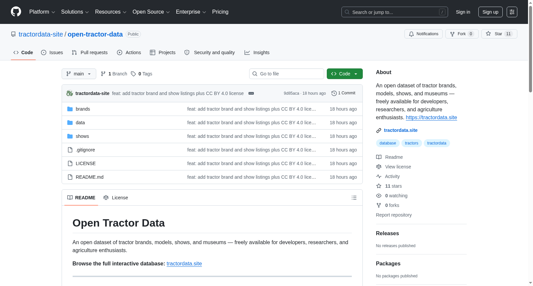View the 1 Branch link
The height and width of the screenshot is (286, 533).
click(x=114, y=74)
